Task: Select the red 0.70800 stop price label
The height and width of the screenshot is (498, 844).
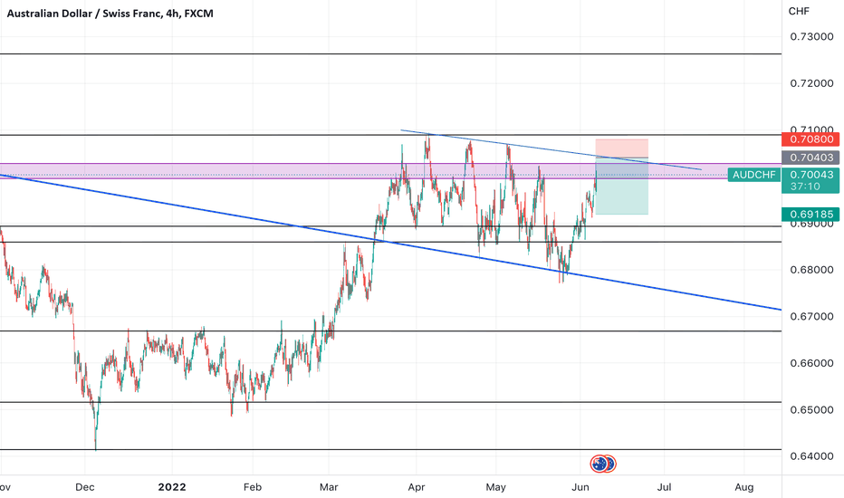Action: click(810, 139)
